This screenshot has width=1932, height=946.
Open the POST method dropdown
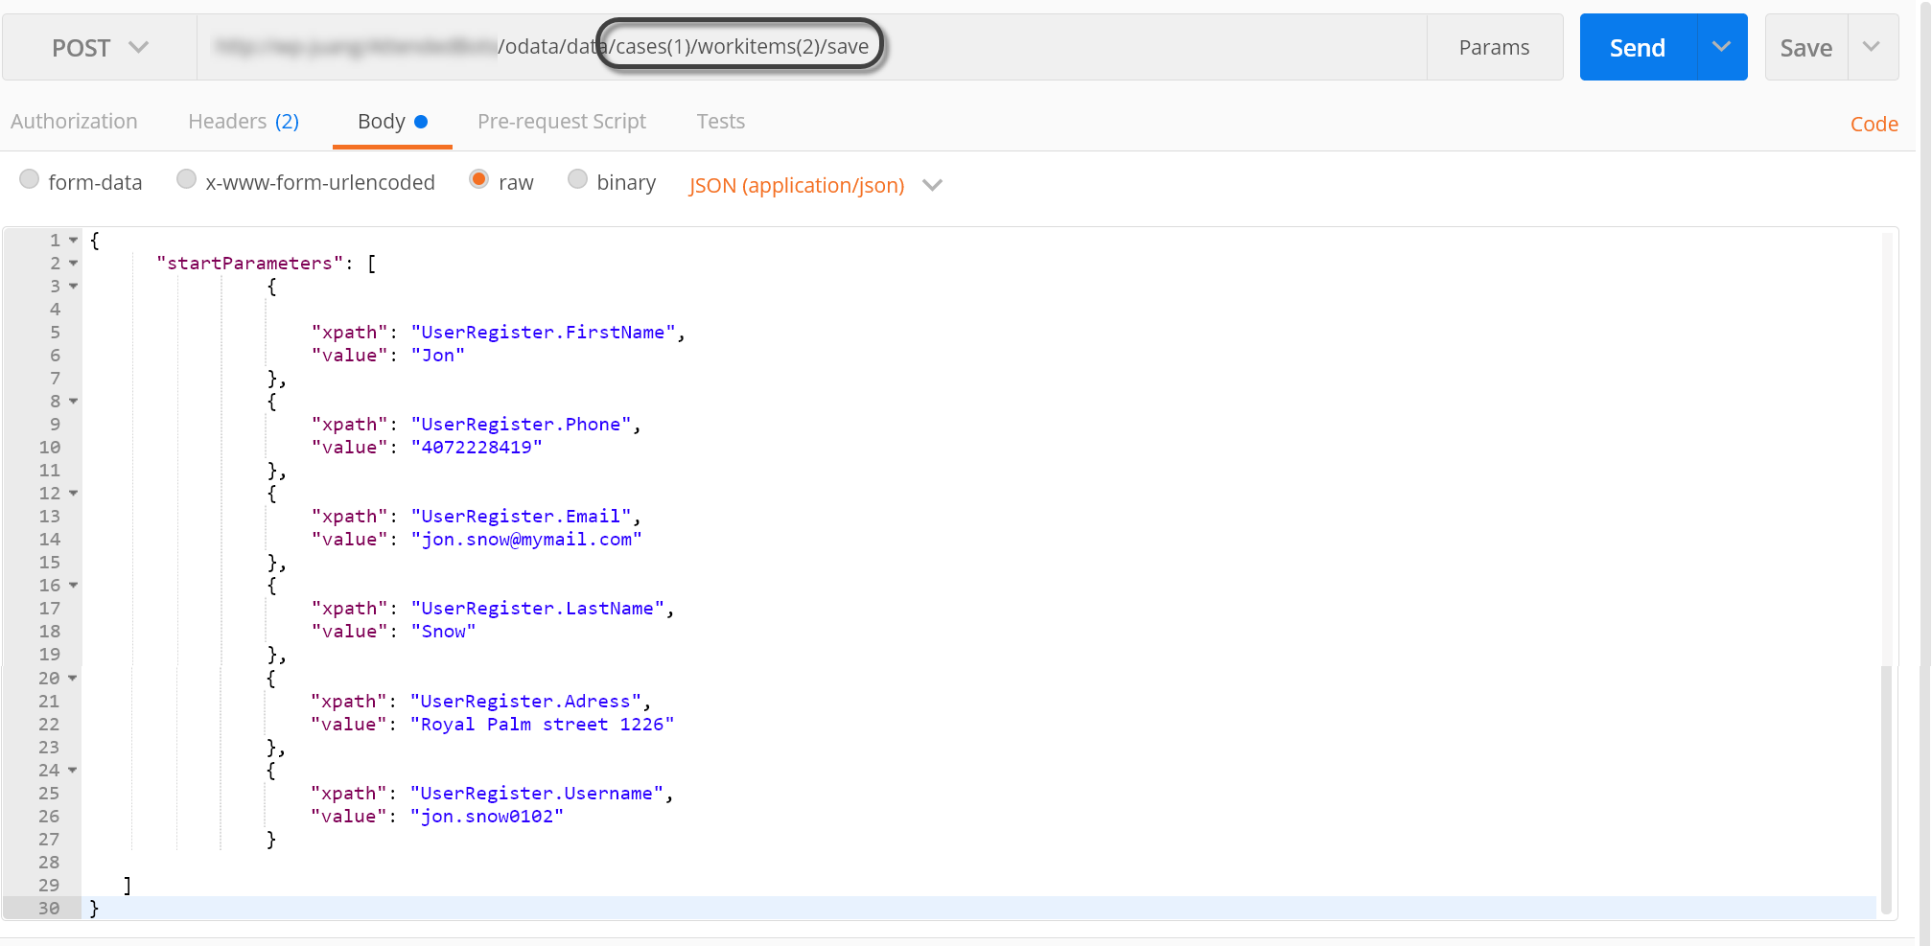[100, 47]
